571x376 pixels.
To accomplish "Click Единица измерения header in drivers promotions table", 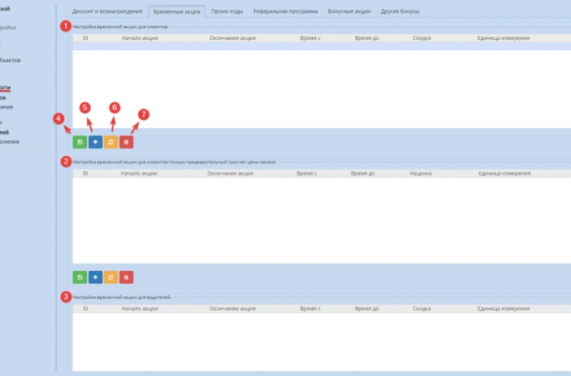I will point(503,307).
